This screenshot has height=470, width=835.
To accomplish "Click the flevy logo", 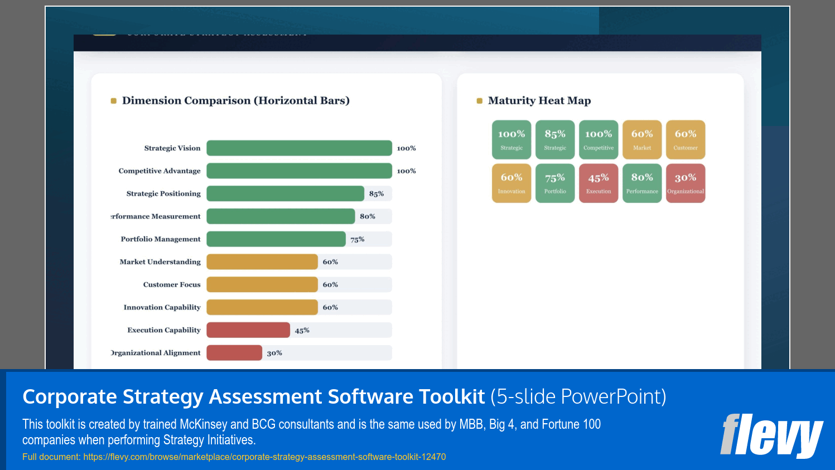I will [x=771, y=435].
